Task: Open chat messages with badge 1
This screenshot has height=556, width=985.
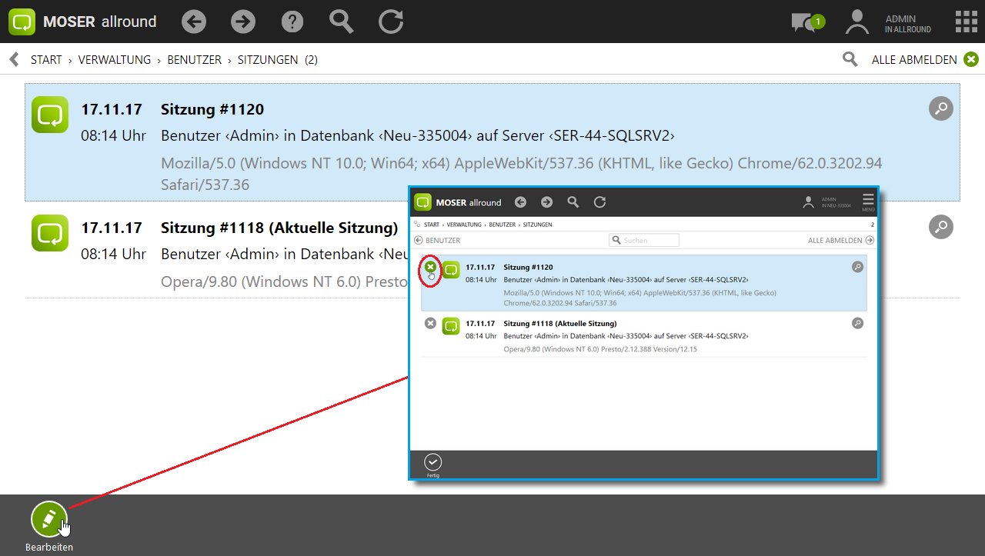Action: point(807,22)
